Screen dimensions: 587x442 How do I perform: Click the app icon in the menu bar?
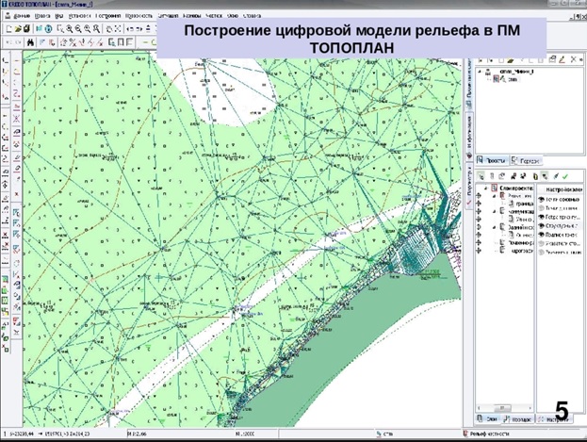[x=8, y=16]
